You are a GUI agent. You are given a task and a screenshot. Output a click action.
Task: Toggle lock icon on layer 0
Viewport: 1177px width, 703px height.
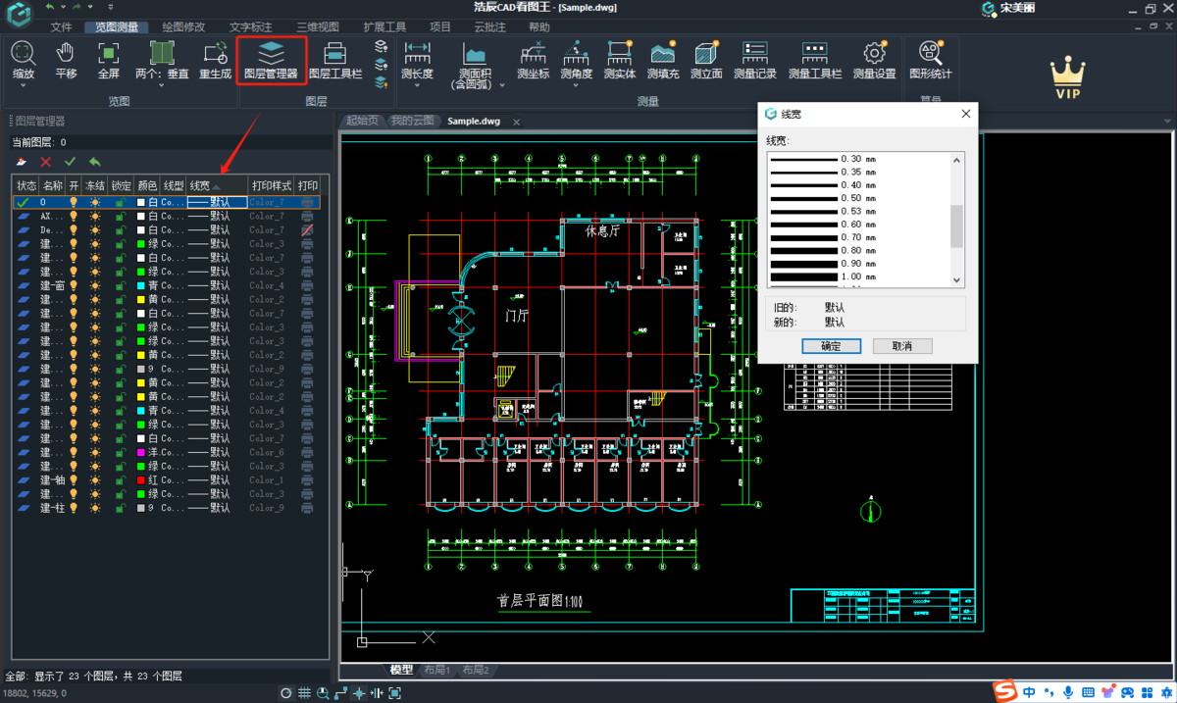pyautogui.click(x=120, y=202)
